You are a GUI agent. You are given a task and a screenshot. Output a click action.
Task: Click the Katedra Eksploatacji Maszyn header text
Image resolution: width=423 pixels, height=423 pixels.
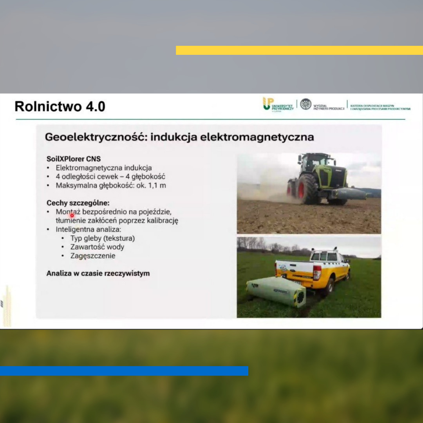(380, 107)
